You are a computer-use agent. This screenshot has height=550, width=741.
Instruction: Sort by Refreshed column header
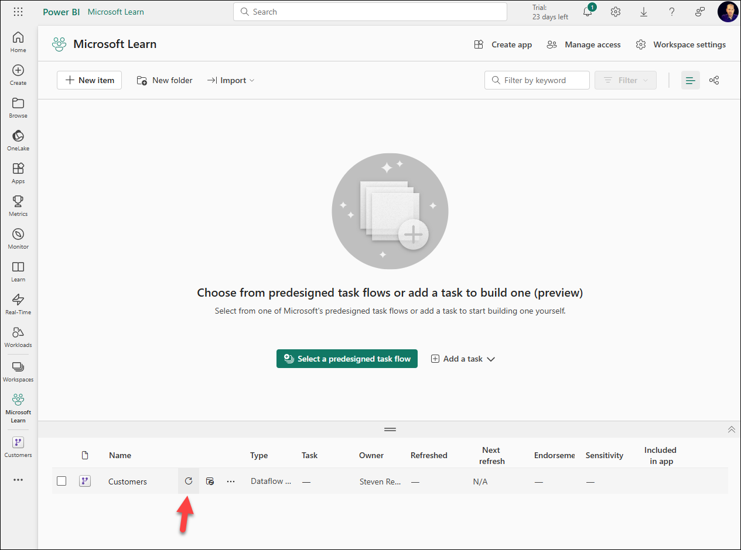(x=429, y=455)
